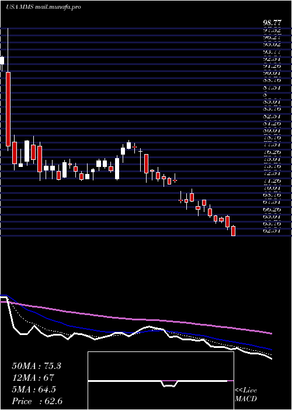Select the 12MA : 67 readout
Screen dimensions: 292x410
point(33,378)
